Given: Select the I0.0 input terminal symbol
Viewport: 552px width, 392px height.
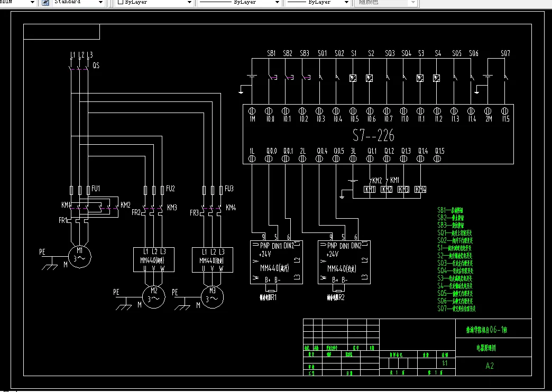Looking at the screenshot, I should [269, 111].
